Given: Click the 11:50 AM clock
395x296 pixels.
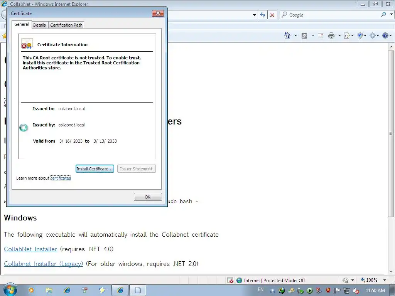Looking at the screenshot, I should [375, 291].
